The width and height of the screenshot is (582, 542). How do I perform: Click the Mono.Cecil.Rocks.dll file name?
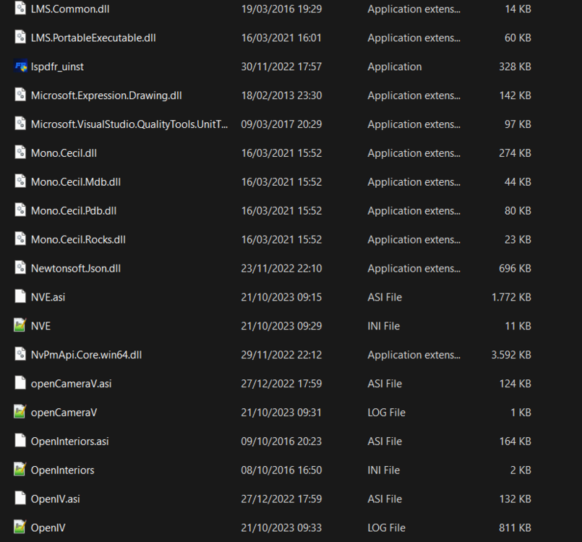click(78, 240)
